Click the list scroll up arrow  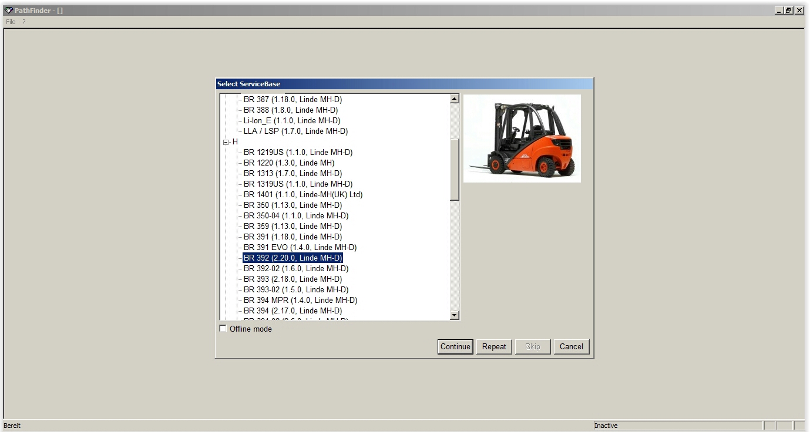[454, 99]
